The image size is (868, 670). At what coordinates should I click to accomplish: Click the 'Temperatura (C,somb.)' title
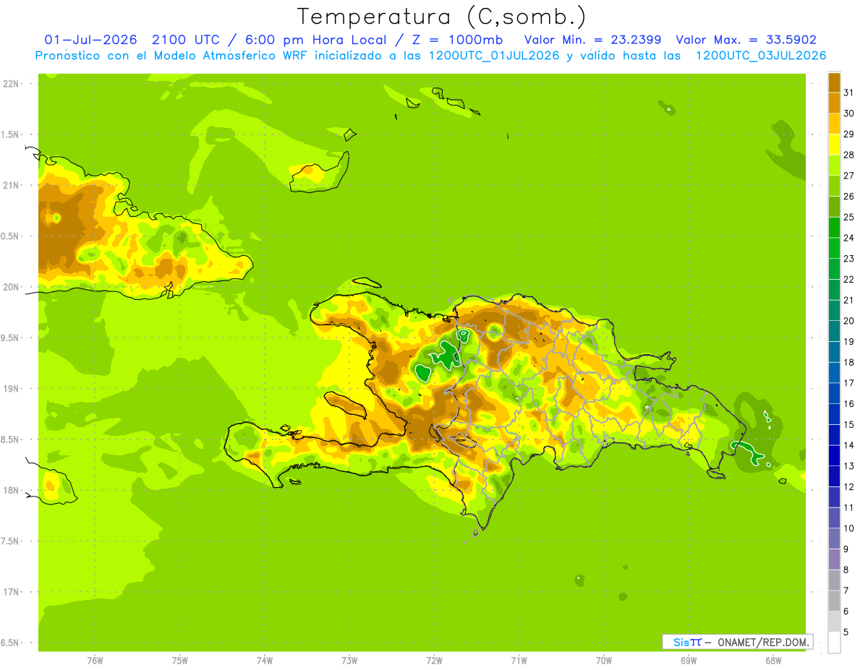pyautogui.click(x=442, y=17)
